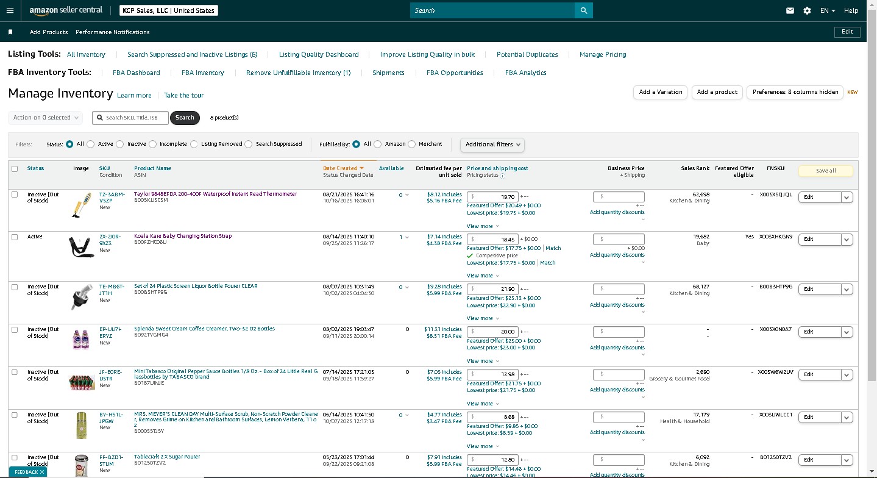
Task: Expand View more under Koala Kare pricing
Action: pyautogui.click(x=483, y=276)
